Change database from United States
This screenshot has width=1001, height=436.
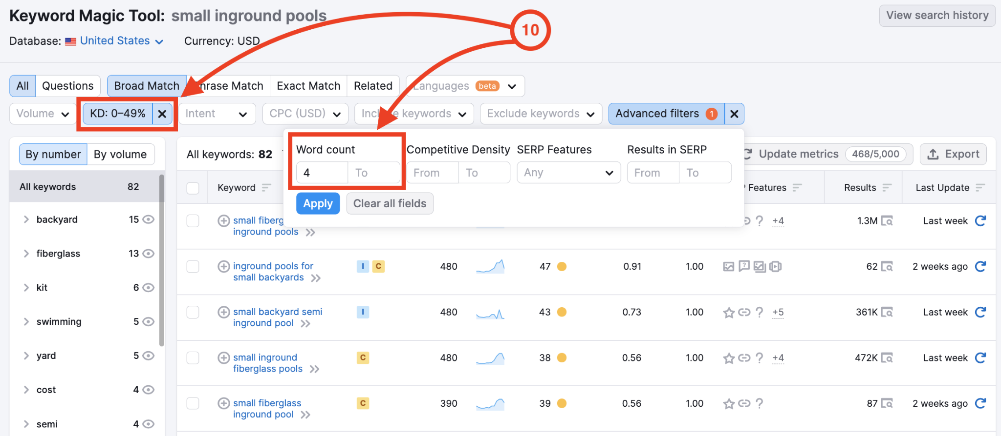pyautogui.click(x=121, y=41)
